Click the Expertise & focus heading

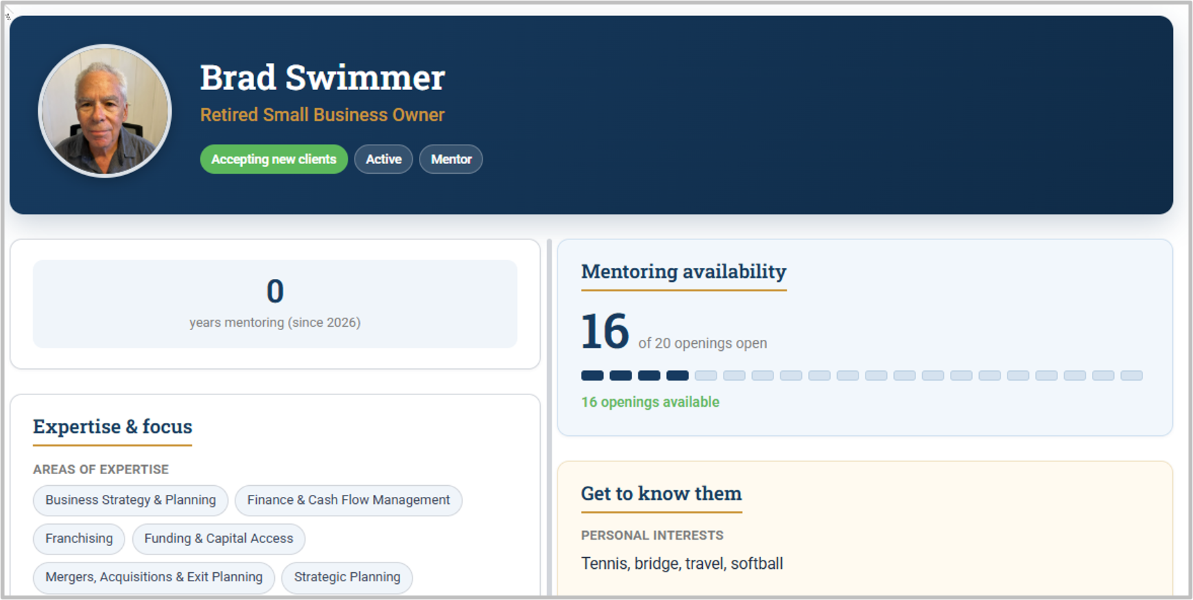click(x=113, y=427)
